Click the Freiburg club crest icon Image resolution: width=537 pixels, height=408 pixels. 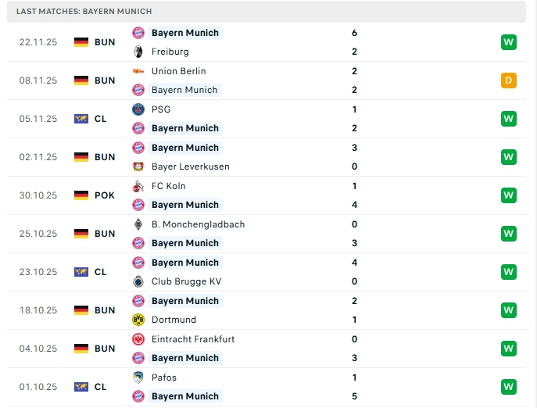[x=138, y=52]
